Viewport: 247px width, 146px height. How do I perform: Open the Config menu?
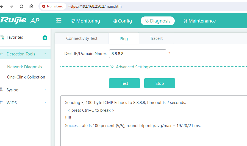pos(123,21)
